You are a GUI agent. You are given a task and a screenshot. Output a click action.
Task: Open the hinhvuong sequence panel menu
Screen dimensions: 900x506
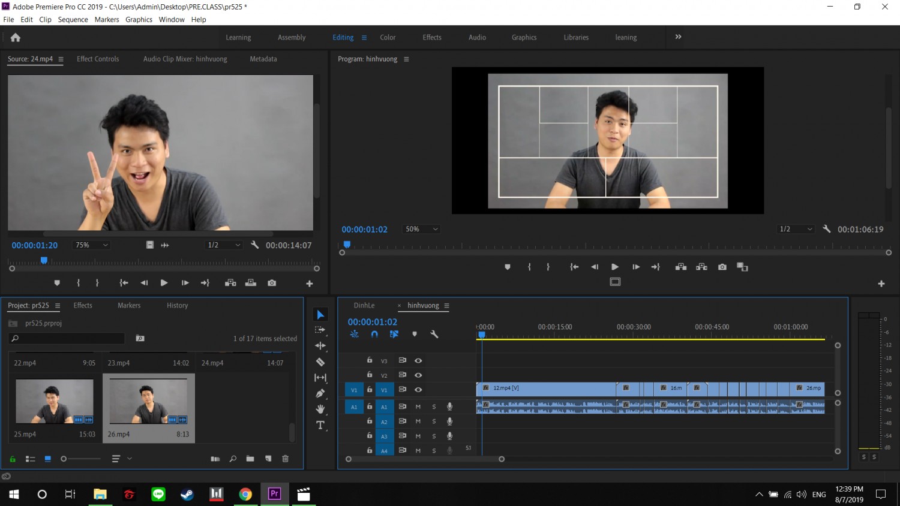pyautogui.click(x=447, y=306)
